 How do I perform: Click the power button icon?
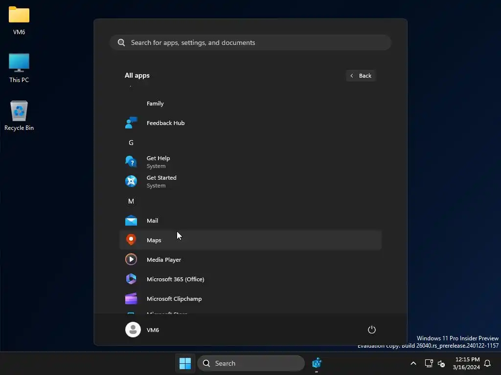(x=372, y=330)
